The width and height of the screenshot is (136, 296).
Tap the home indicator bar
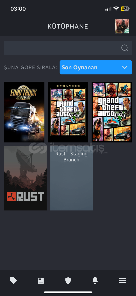(x=68, y=292)
